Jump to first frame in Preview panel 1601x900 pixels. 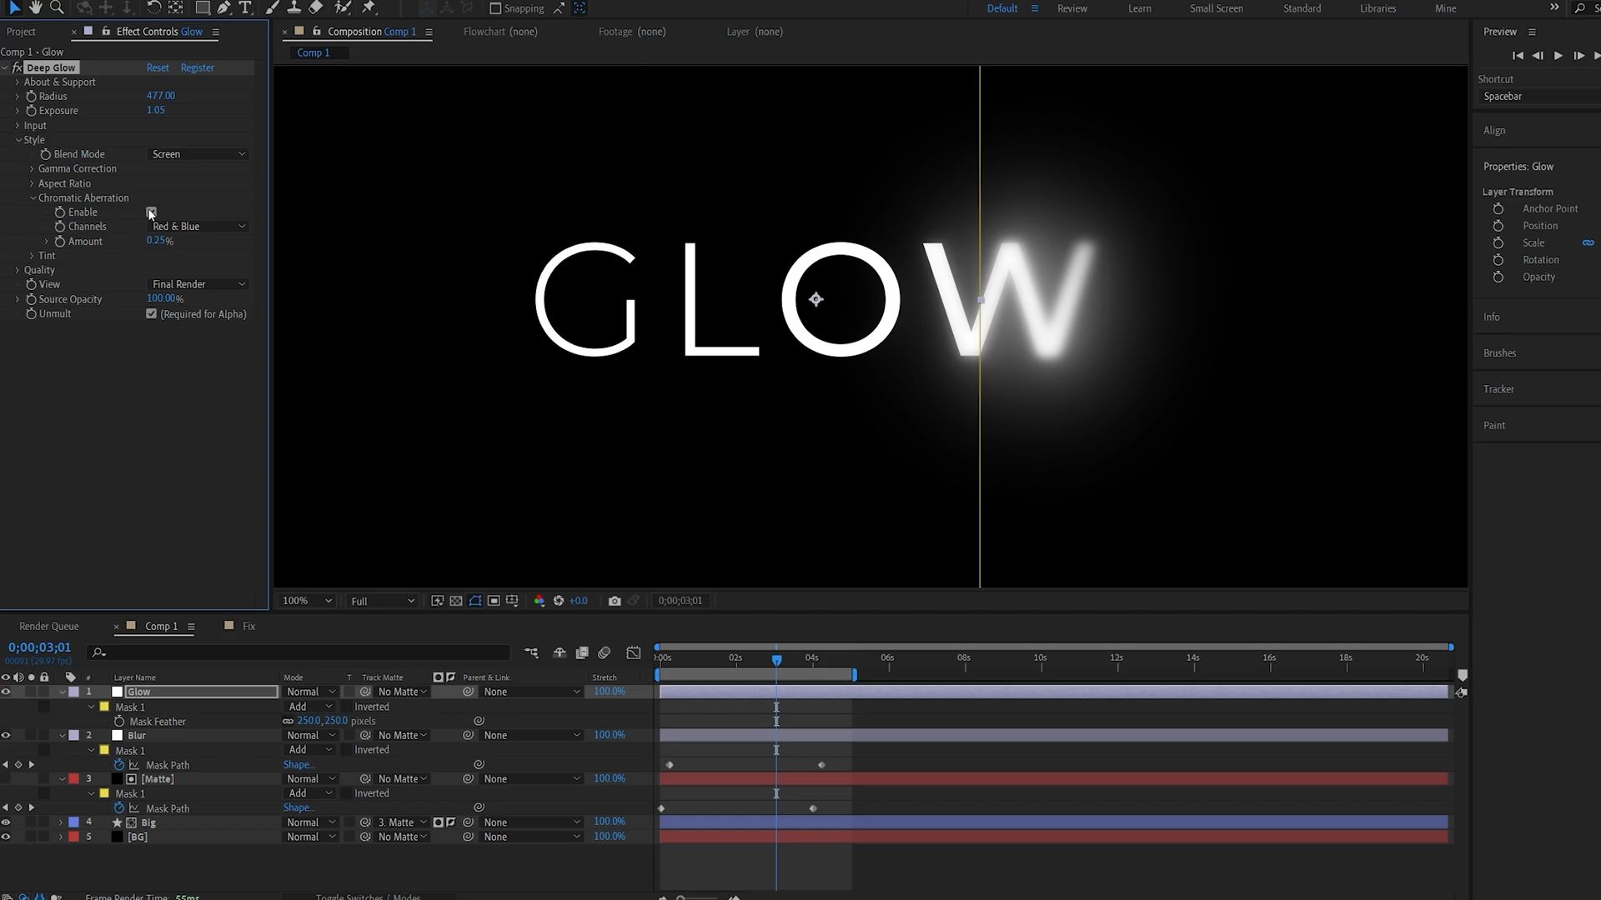click(1518, 56)
